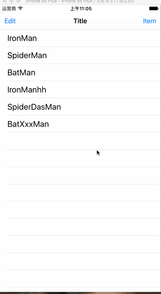Select the SpiderMan table row
The height and width of the screenshot is (294, 161).
point(80,55)
